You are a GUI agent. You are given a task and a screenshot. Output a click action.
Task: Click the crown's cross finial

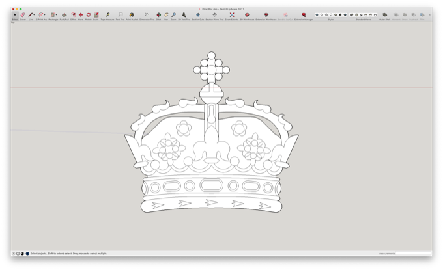coord(211,68)
